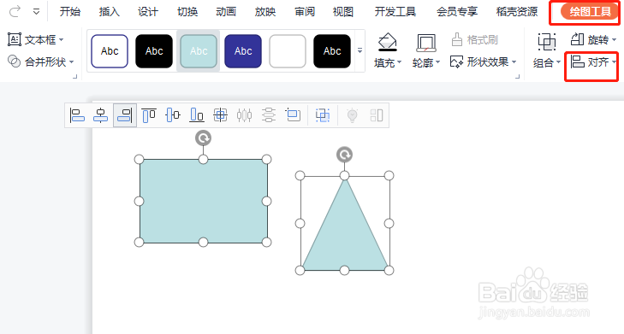The width and height of the screenshot is (624, 334).
Task: Click the center both ways icon
Action: (220, 115)
